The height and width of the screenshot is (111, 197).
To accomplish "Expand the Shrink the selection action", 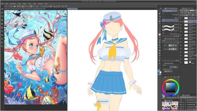I will click(x=185, y=109).
